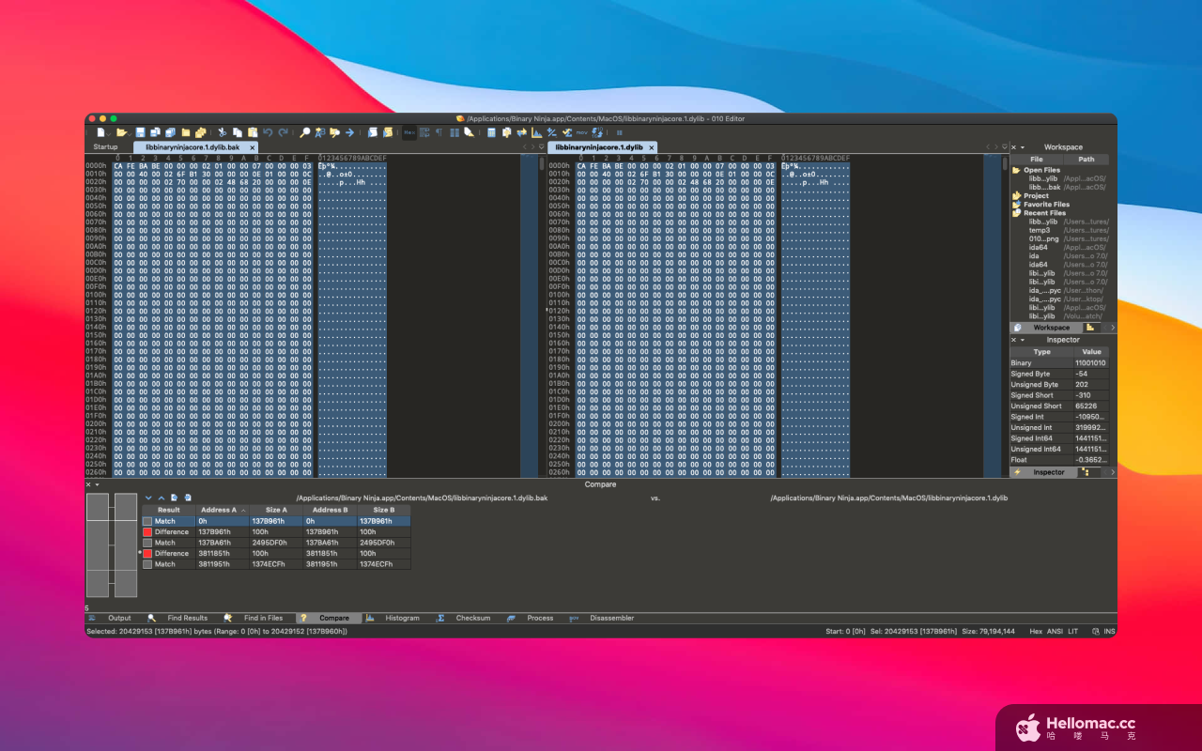Open the Workspace panel options dropdown

click(1023, 147)
